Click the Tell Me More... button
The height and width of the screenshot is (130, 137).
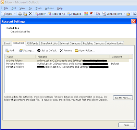coord(123,98)
